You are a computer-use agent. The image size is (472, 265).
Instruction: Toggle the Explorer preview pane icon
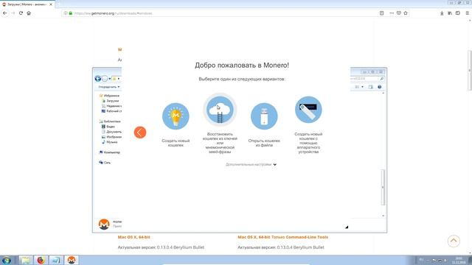(x=370, y=87)
